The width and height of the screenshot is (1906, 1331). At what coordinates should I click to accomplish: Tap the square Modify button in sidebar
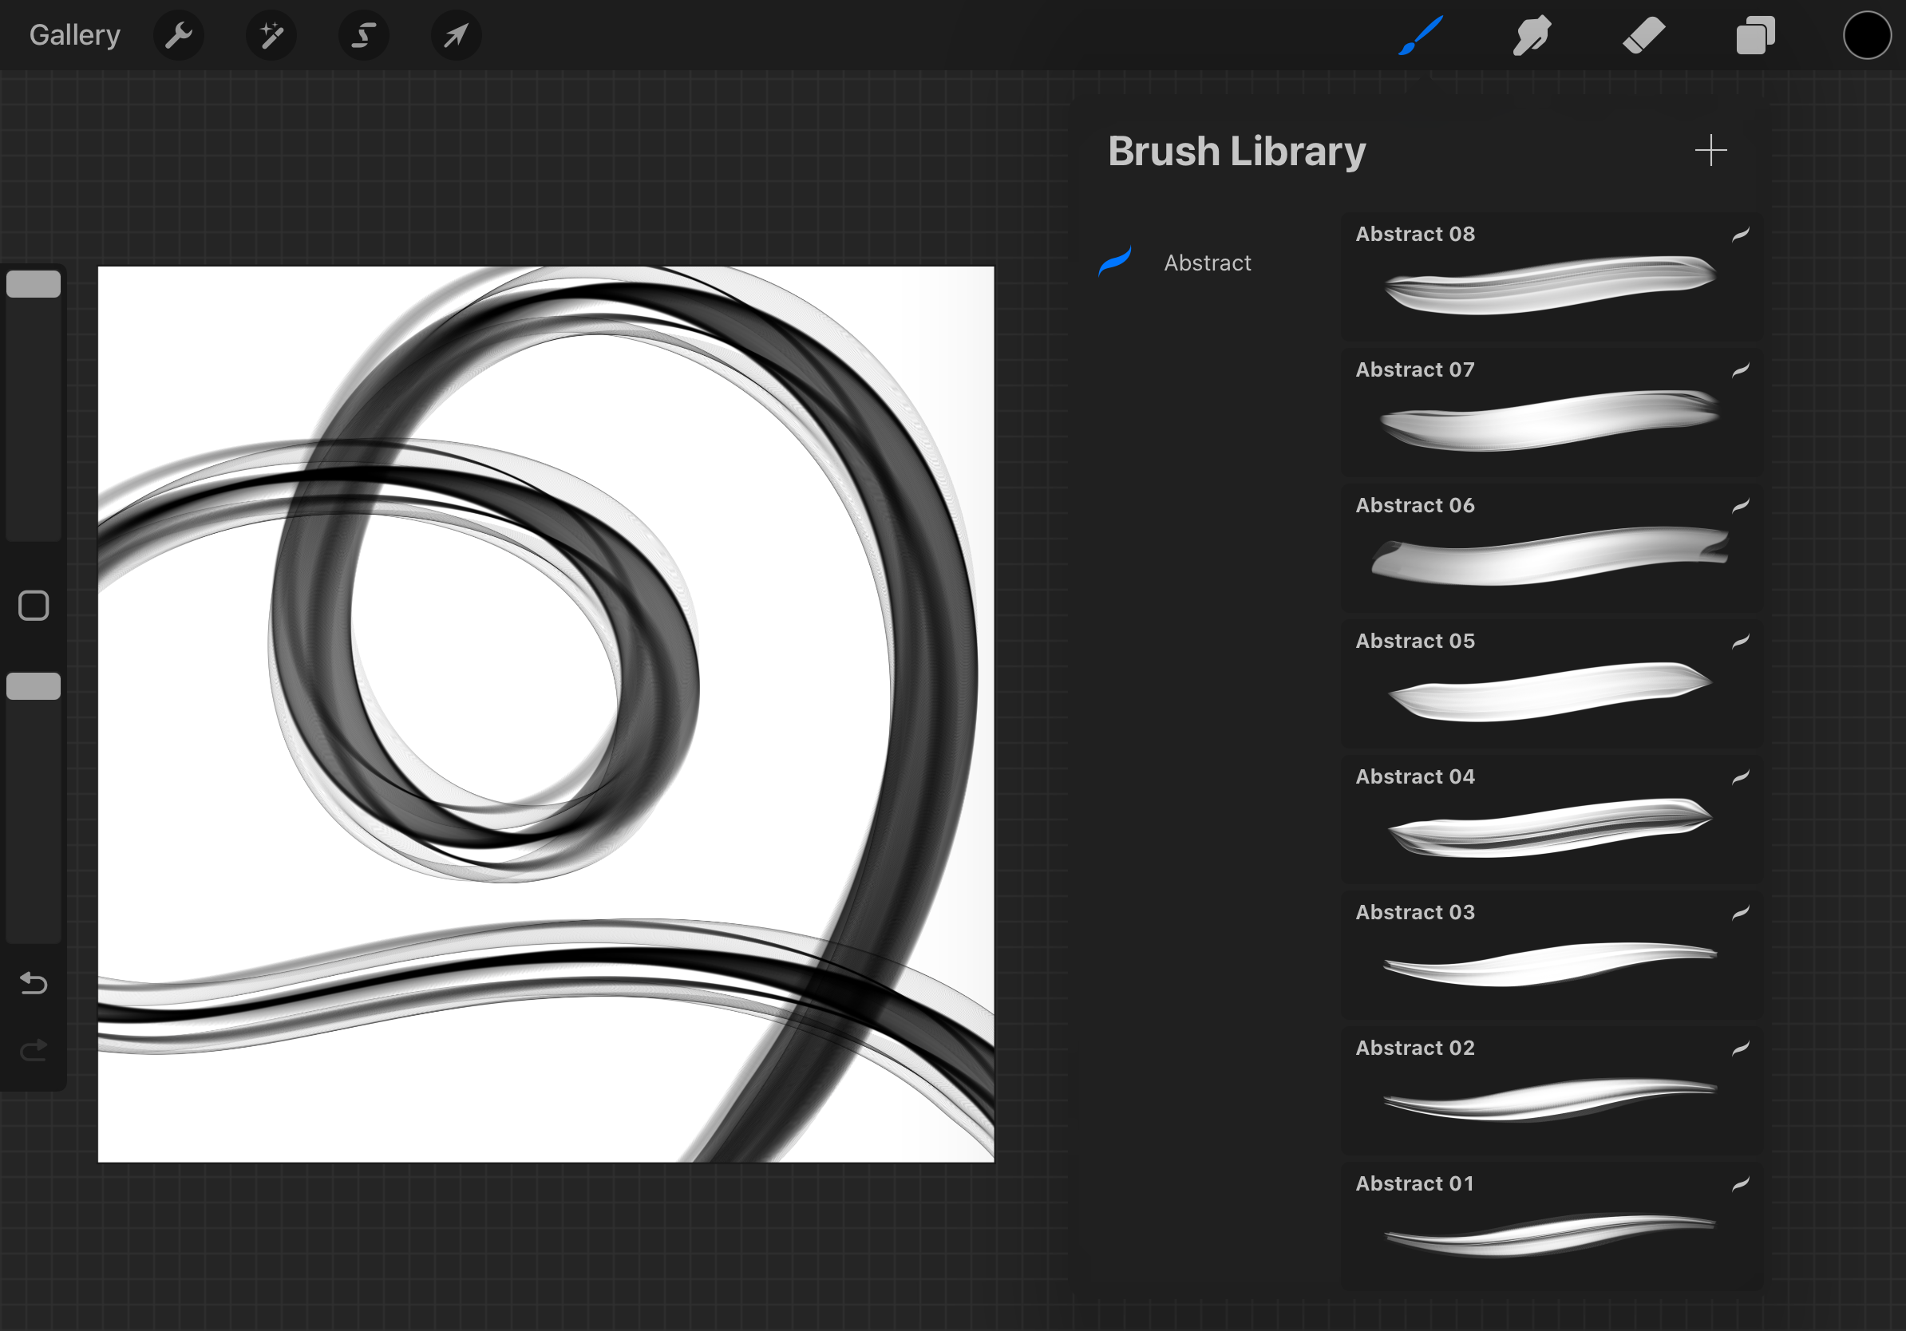point(34,606)
